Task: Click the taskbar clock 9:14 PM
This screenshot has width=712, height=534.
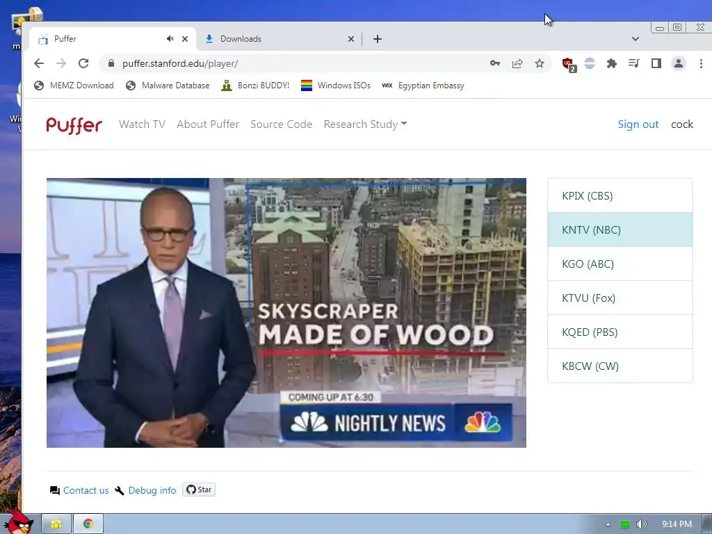Action: [x=677, y=524]
